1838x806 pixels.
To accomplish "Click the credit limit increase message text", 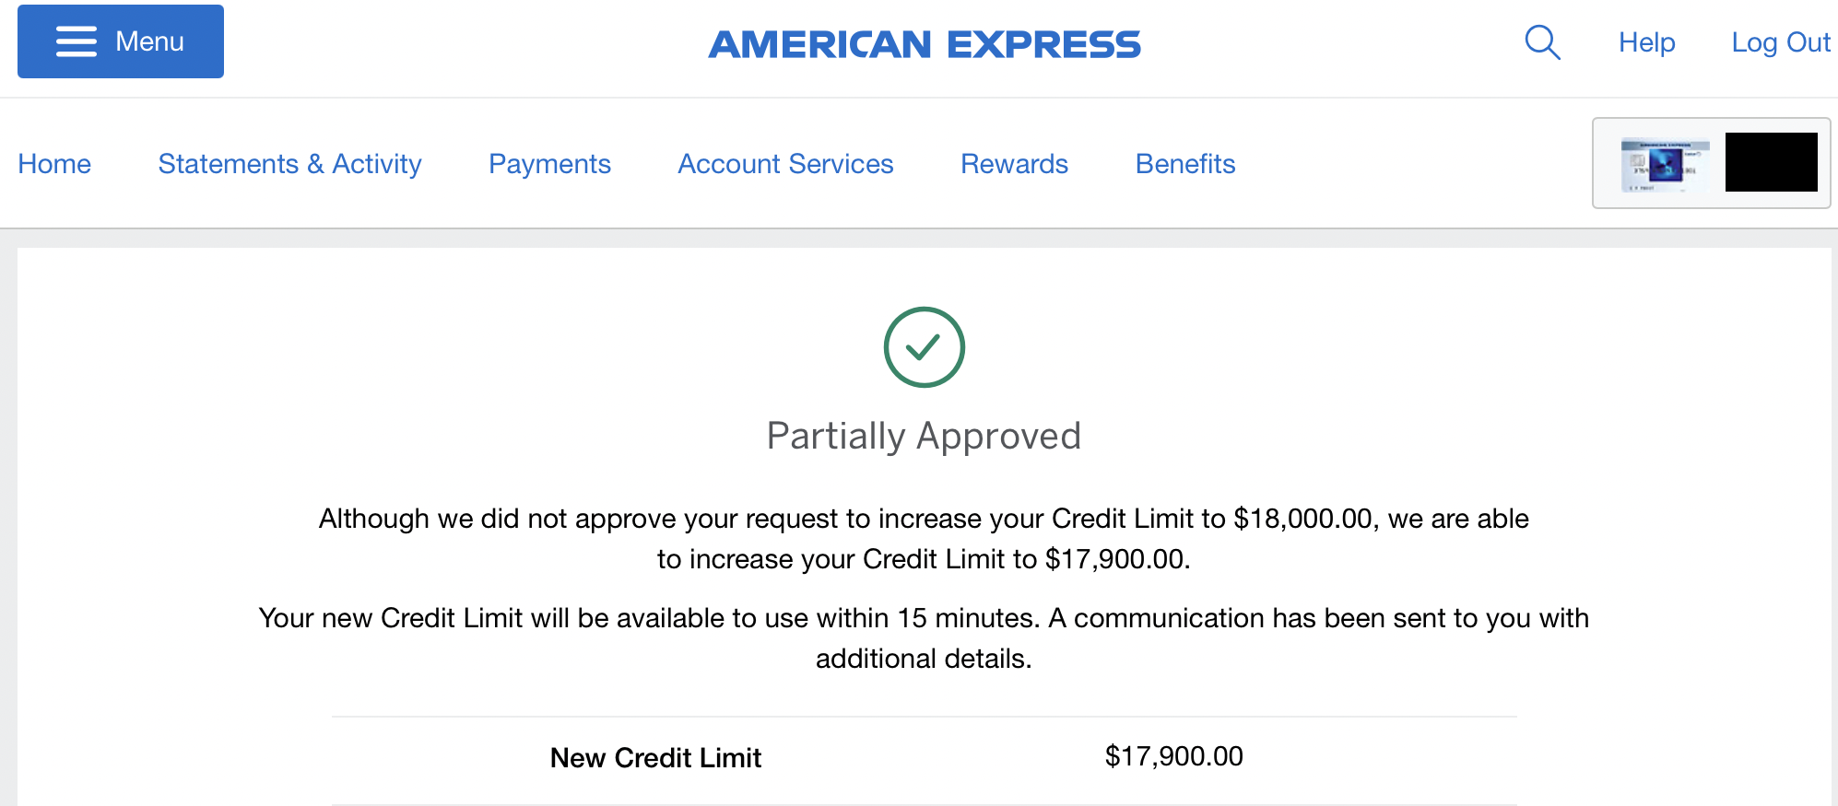I will (924, 539).
